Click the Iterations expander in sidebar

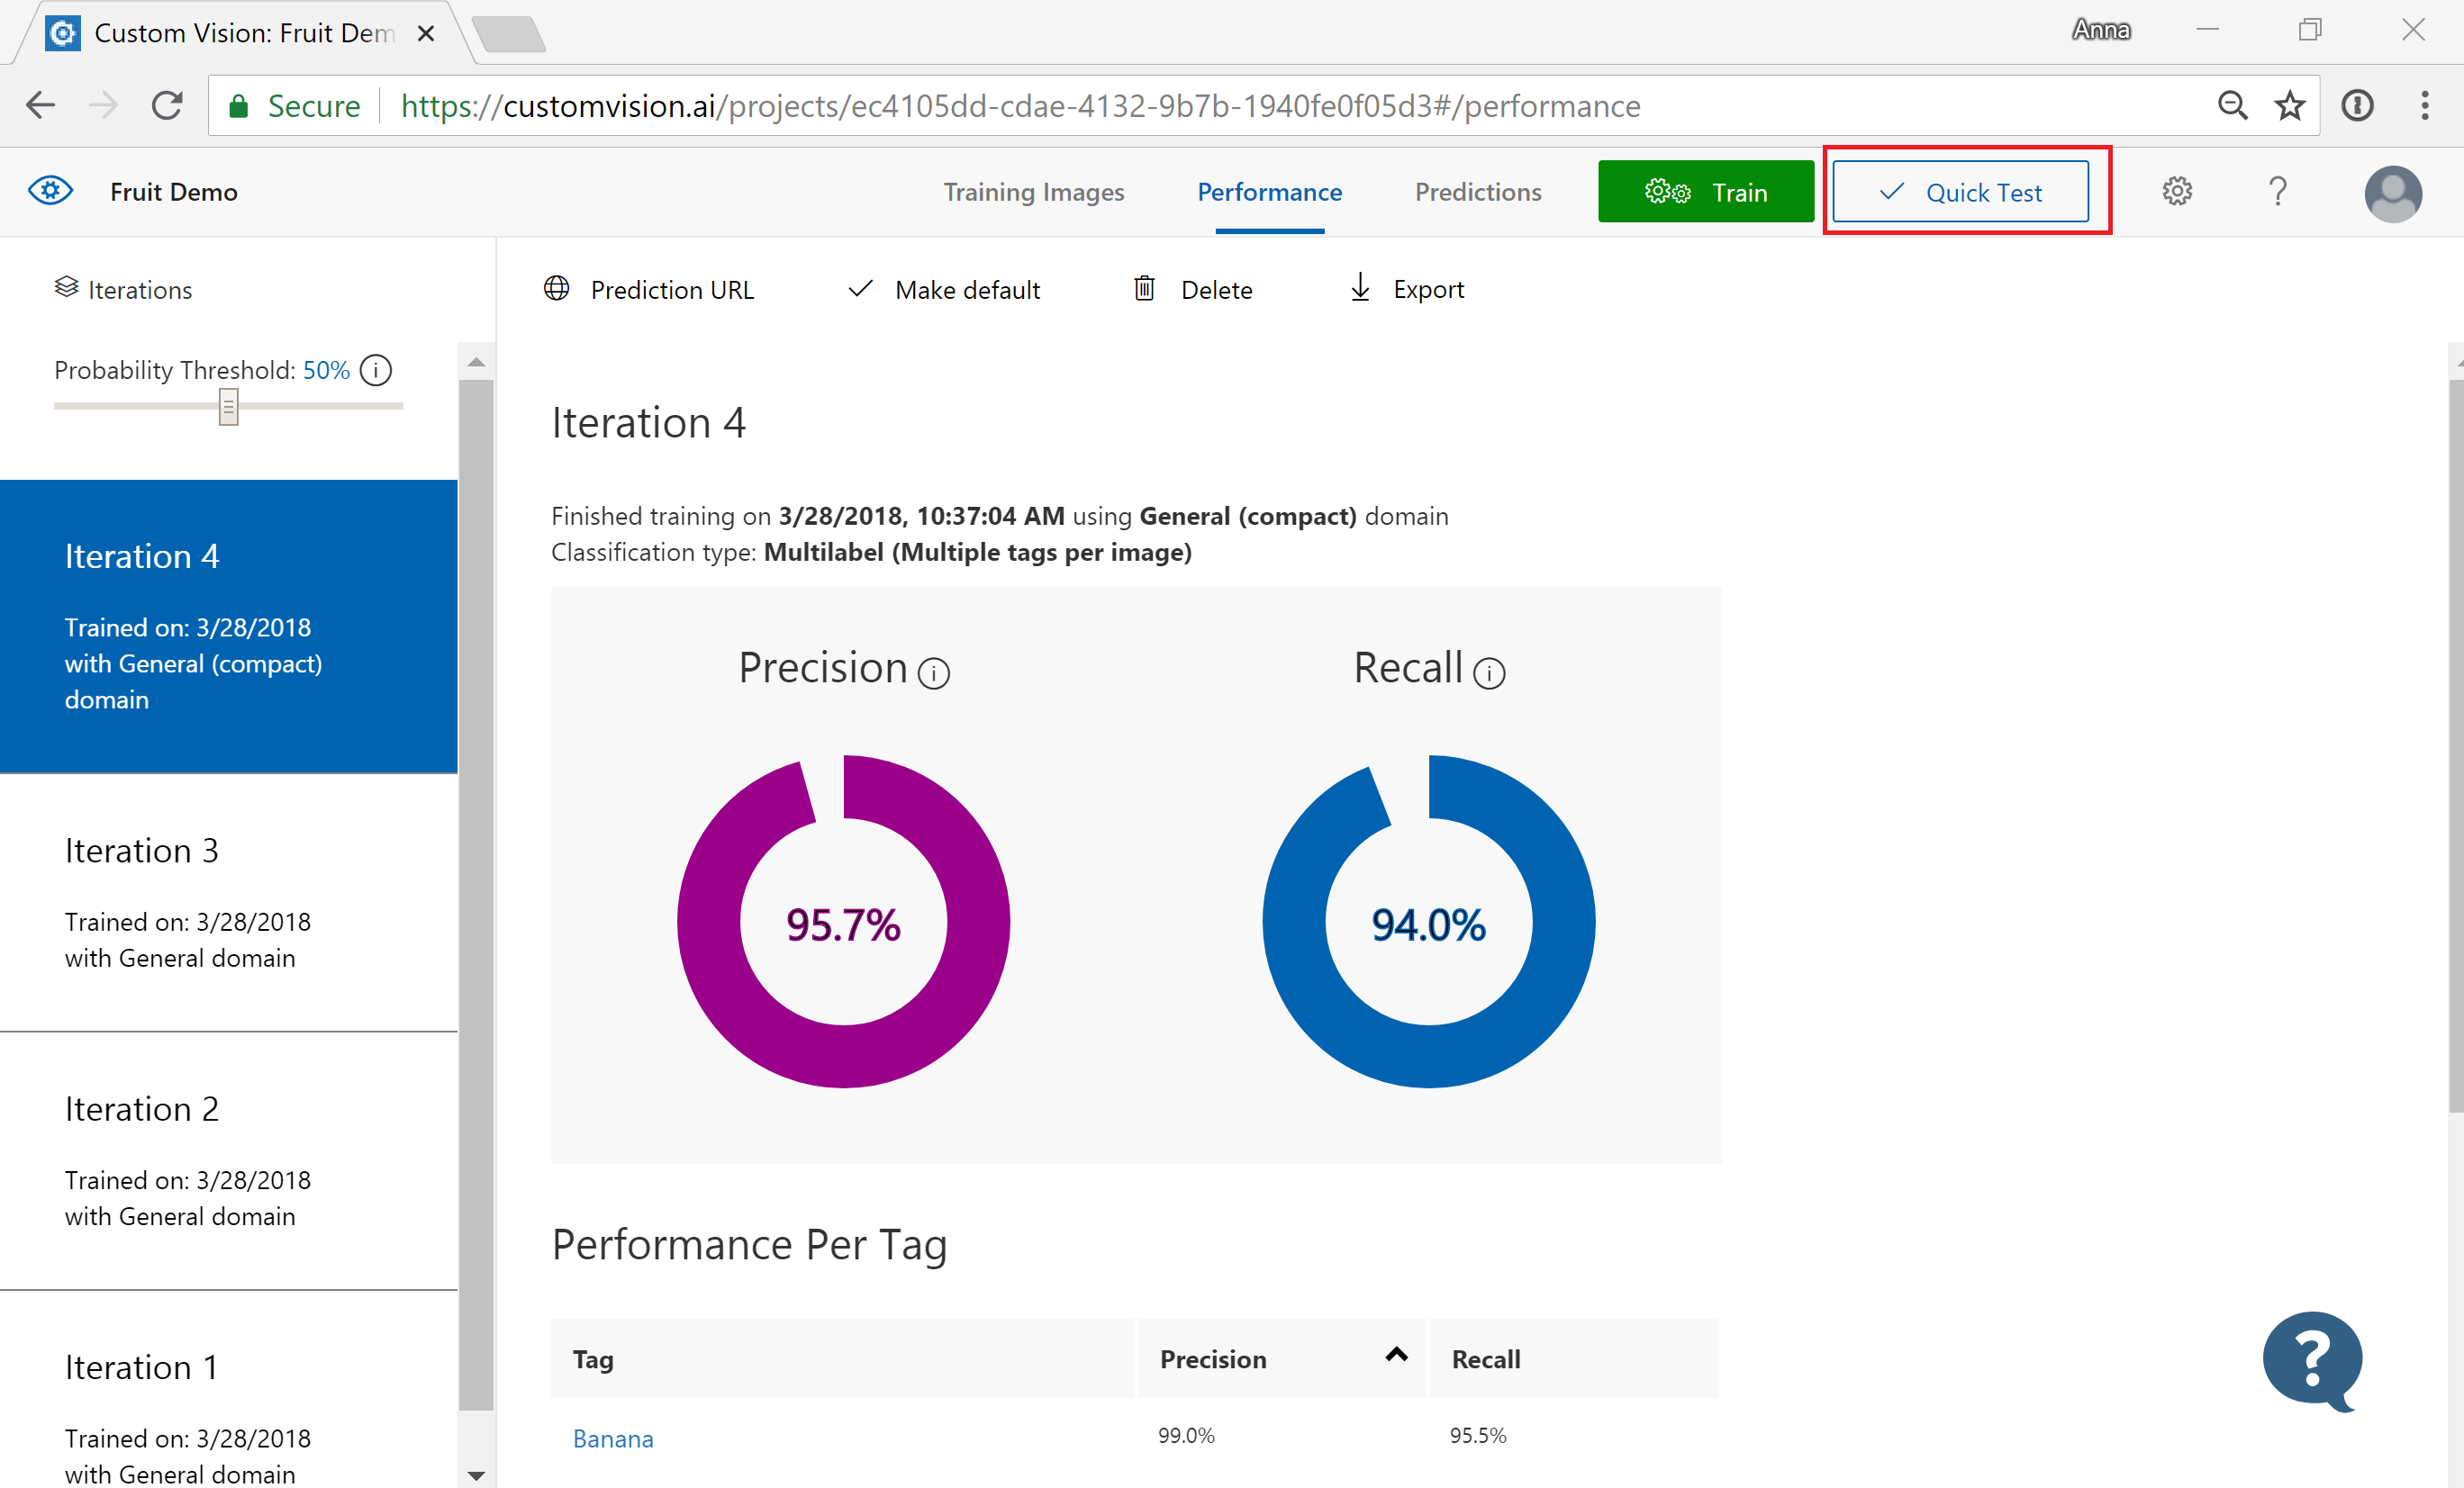click(122, 286)
